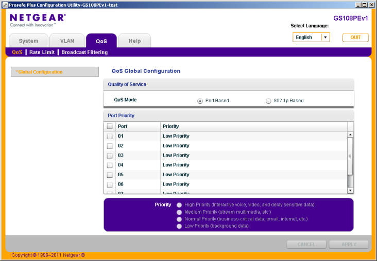Open the Rate Limit submenu

click(42, 52)
